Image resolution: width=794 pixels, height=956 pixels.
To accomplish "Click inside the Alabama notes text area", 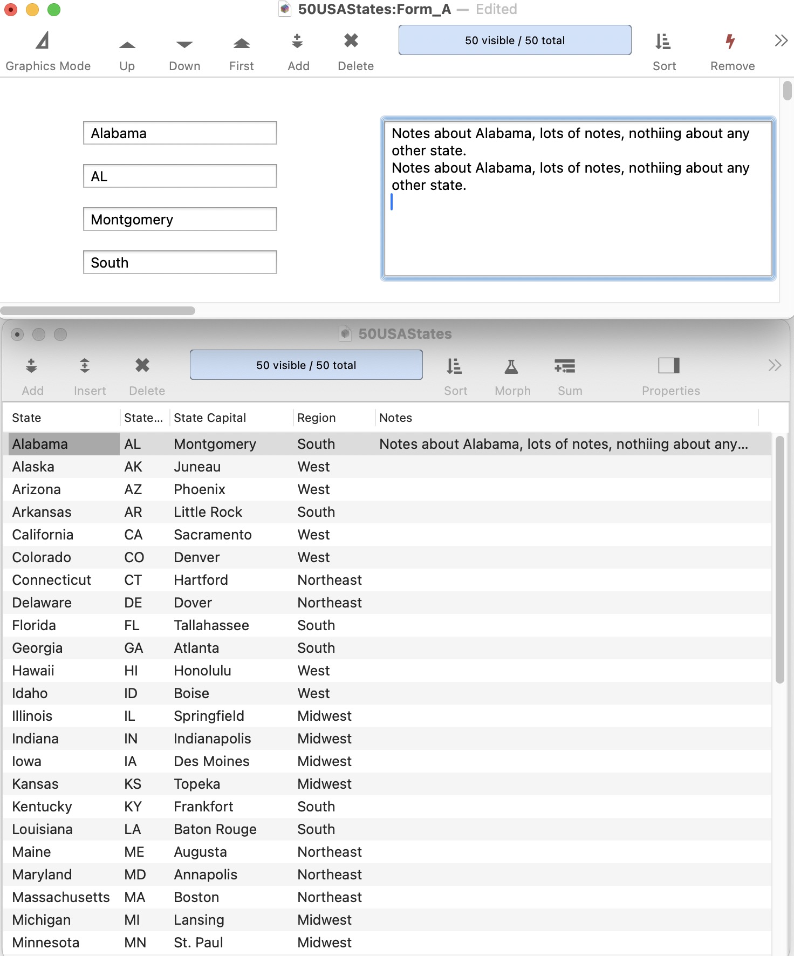I will tap(578, 199).
